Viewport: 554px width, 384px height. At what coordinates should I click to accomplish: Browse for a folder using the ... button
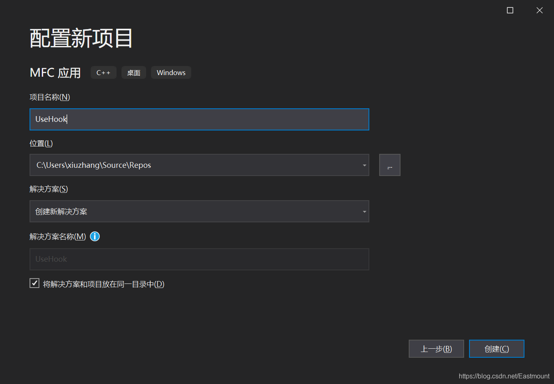tap(390, 165)
